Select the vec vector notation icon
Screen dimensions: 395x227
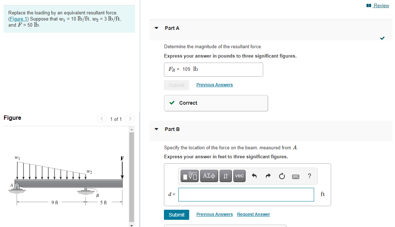239,176
